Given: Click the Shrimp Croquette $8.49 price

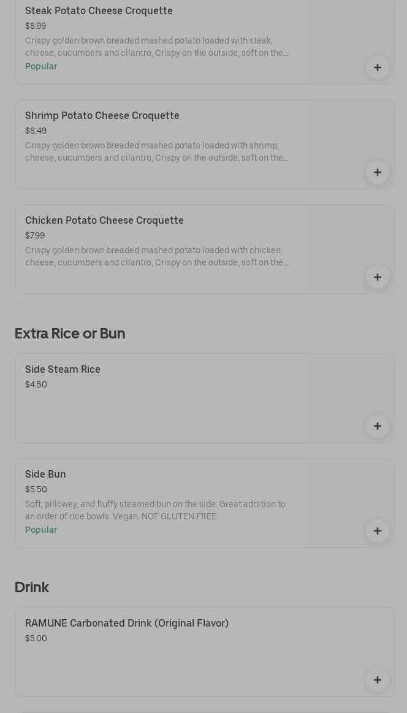Looking at the screenshot, I should (x=36, y=131).
